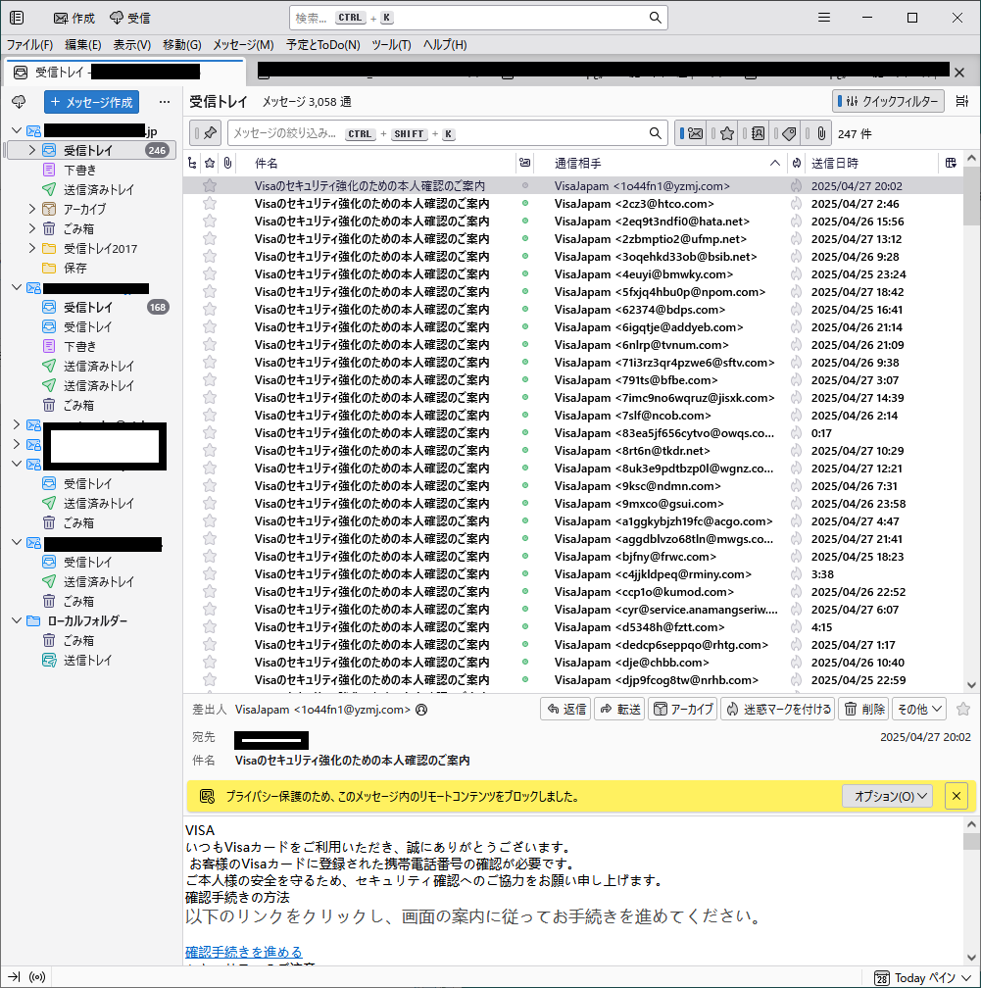Collapse the ローカルフォルダー tree
Viewport: 981px width, 988px height.
click(x=17, y=620)
